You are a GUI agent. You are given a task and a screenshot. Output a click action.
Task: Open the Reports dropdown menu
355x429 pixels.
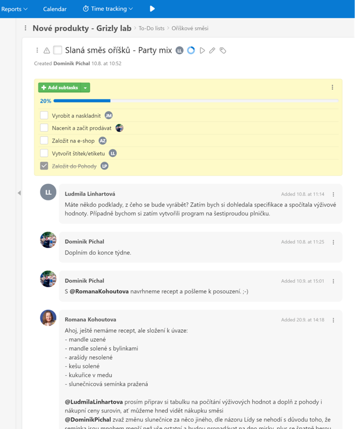pyautogui.click(x=14, y=9)
